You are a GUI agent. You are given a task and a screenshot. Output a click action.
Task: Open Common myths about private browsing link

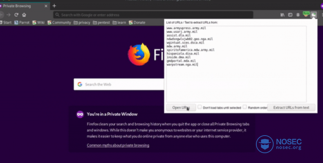(x=118, y=145)
